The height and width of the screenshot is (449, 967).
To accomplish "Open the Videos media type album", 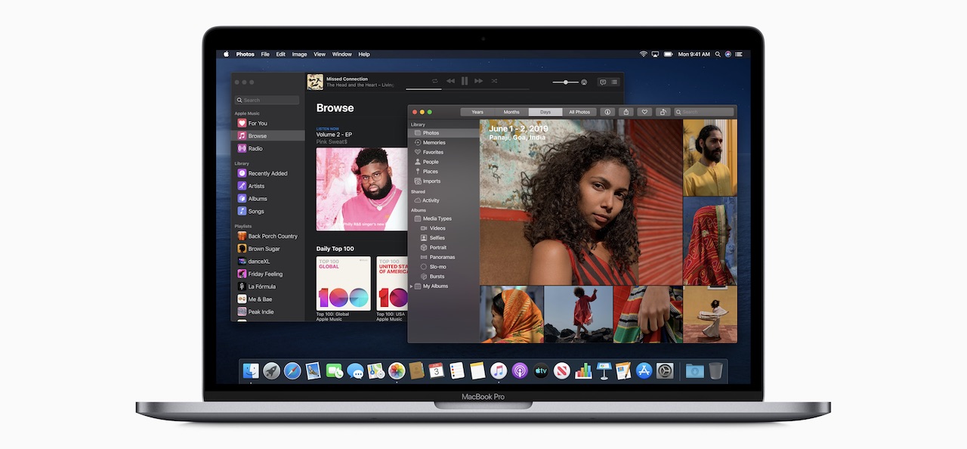I will 443,228.
